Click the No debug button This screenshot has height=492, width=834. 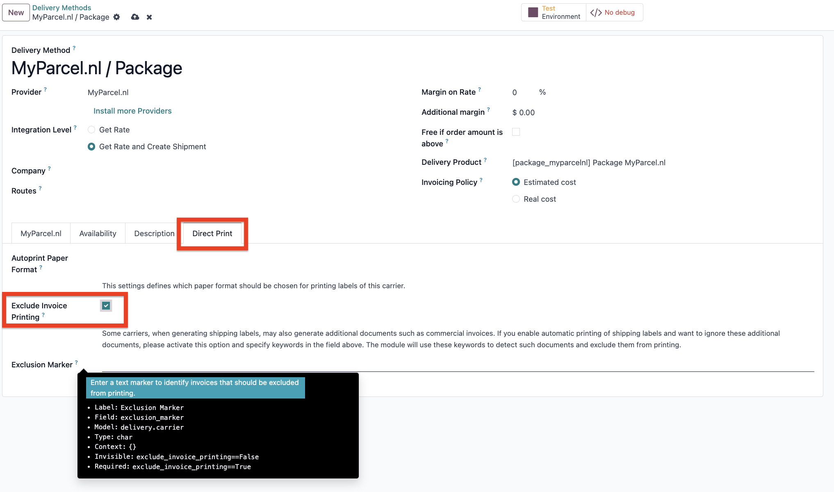coord(614,12)
